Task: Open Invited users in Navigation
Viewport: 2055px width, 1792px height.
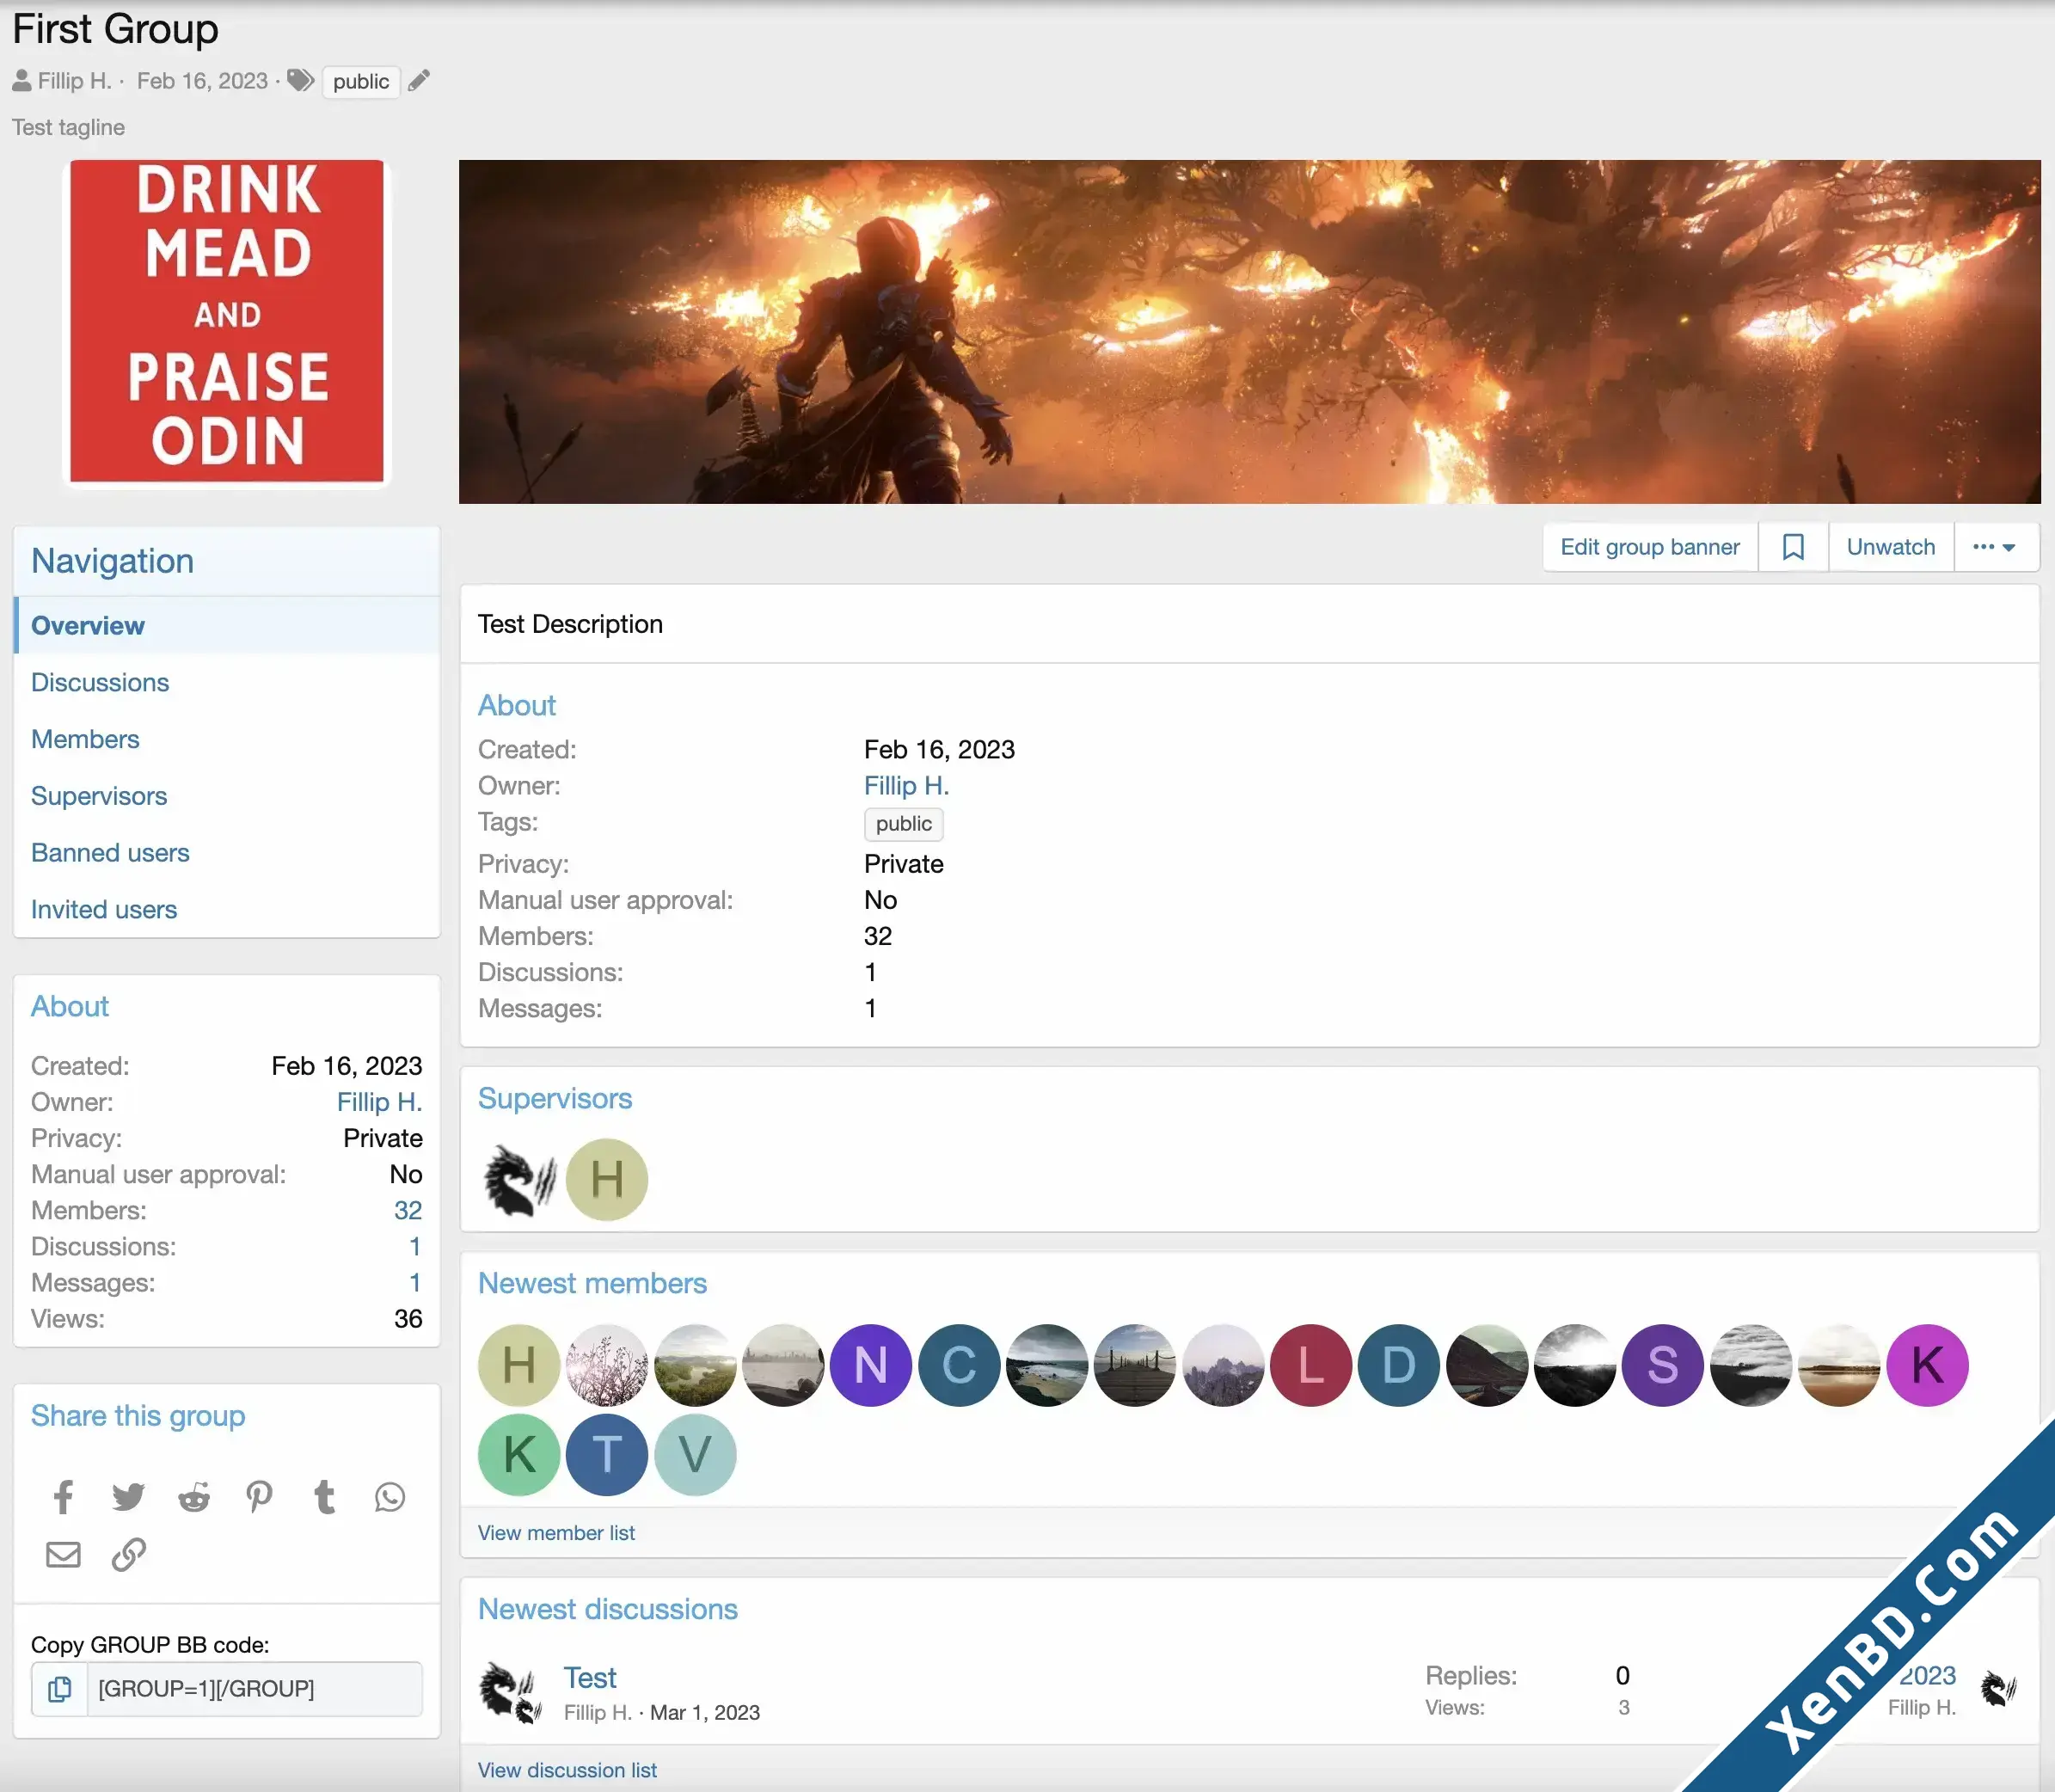Action: point(227,910)
